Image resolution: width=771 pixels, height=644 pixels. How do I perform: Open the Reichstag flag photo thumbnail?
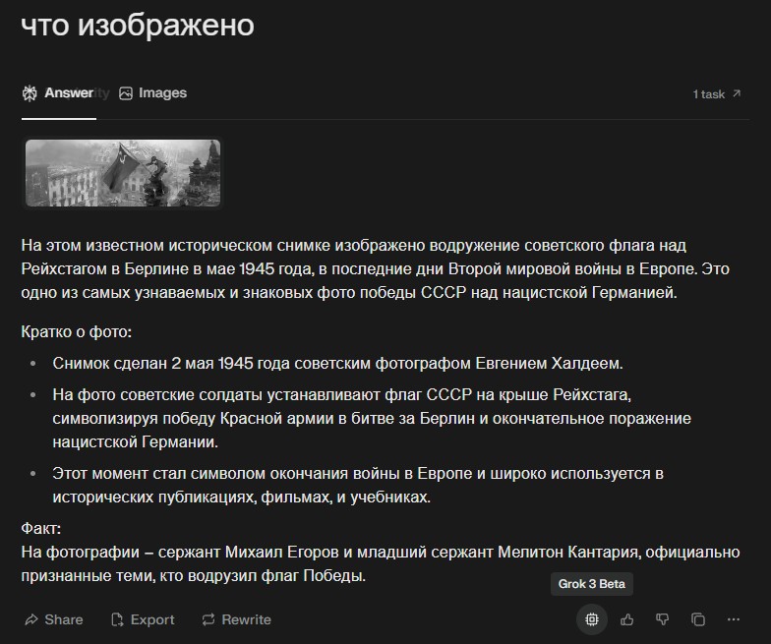[x=123, y=173]
